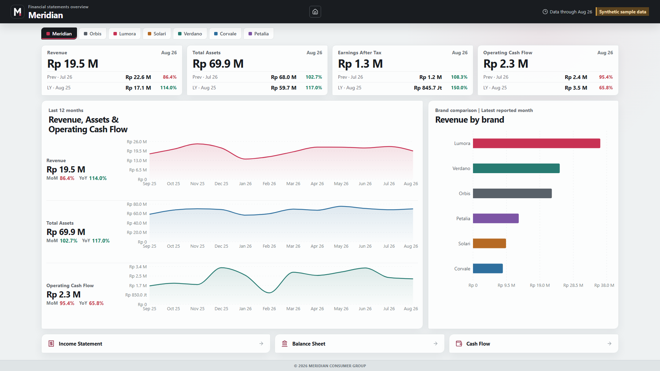The width and height of the screenshot is (660, 371).
Task: Click the Financial statements overview subtitle
Action: click(x=58, y=7)
